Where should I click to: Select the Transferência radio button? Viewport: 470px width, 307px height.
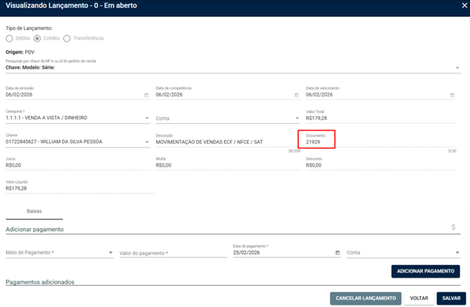[67, 38]
